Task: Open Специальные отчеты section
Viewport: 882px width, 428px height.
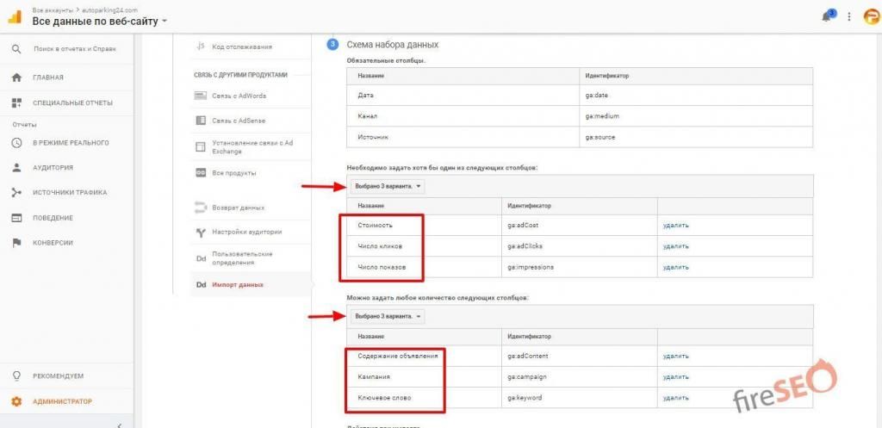Action: point(72,103)
